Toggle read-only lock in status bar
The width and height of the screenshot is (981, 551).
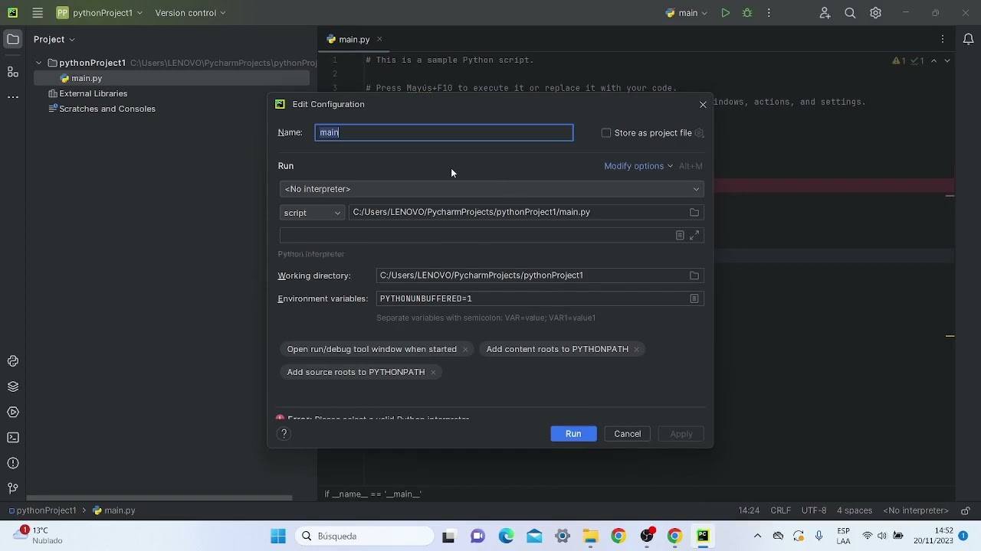(966, 510)
